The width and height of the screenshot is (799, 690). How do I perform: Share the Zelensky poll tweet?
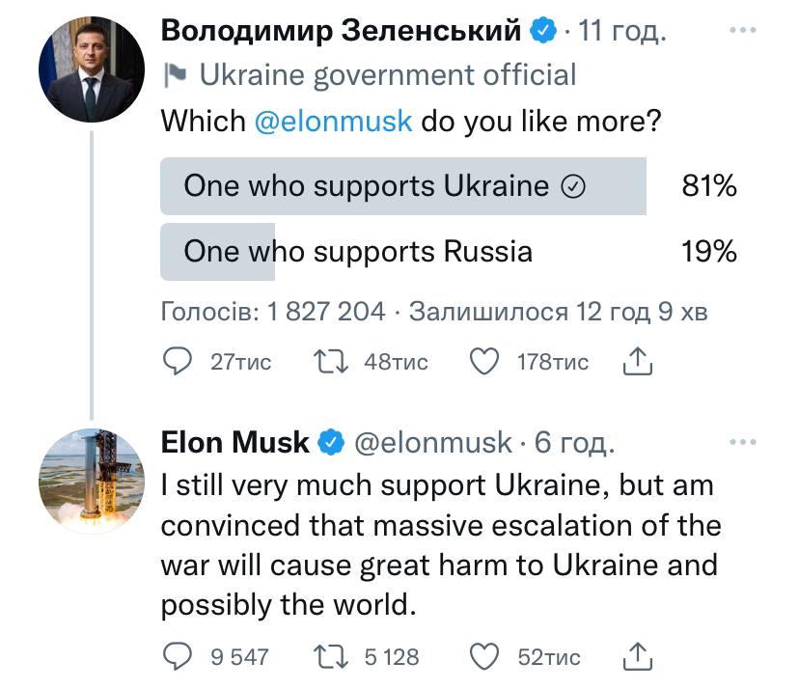(638, 362)
